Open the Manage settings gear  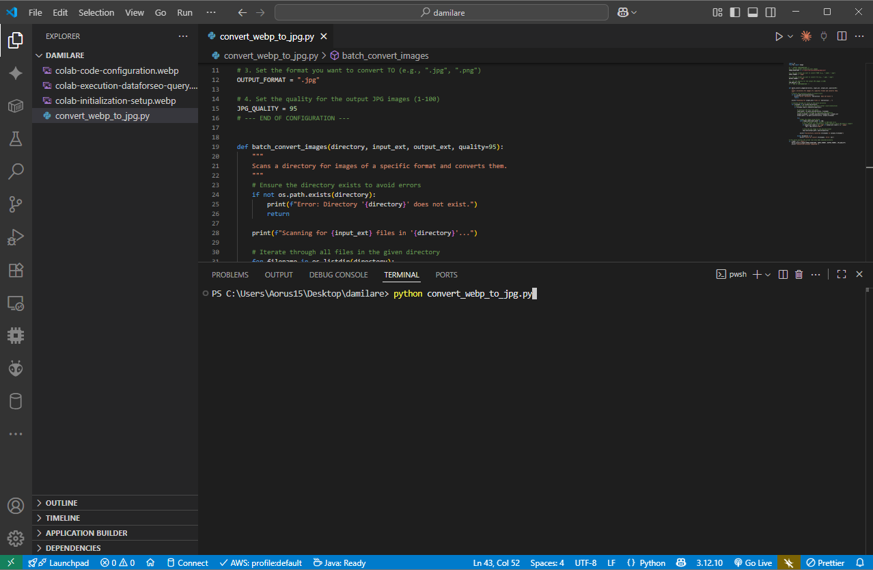click(x=15, y=538)
